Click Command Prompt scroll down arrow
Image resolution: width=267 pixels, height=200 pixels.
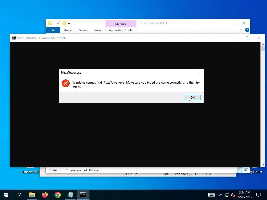click(263, 165)
